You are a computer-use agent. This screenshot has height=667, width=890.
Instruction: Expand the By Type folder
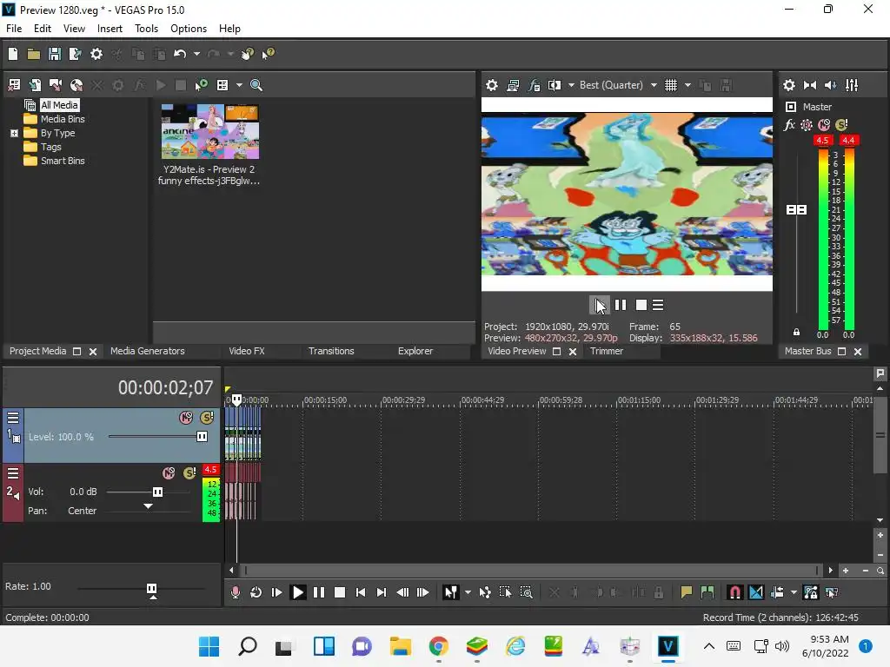tap(14, 133)
